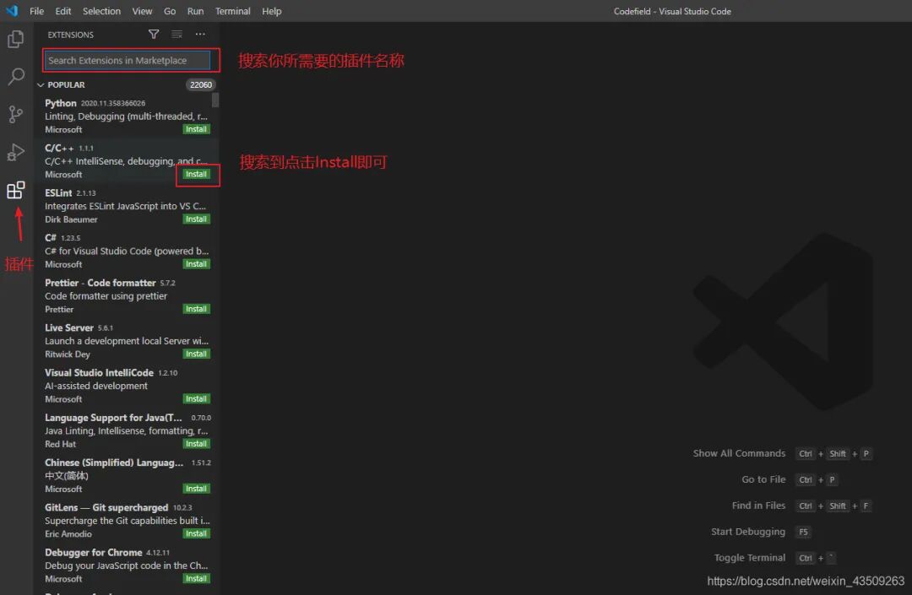Open the Help menu

coord(272,11)
